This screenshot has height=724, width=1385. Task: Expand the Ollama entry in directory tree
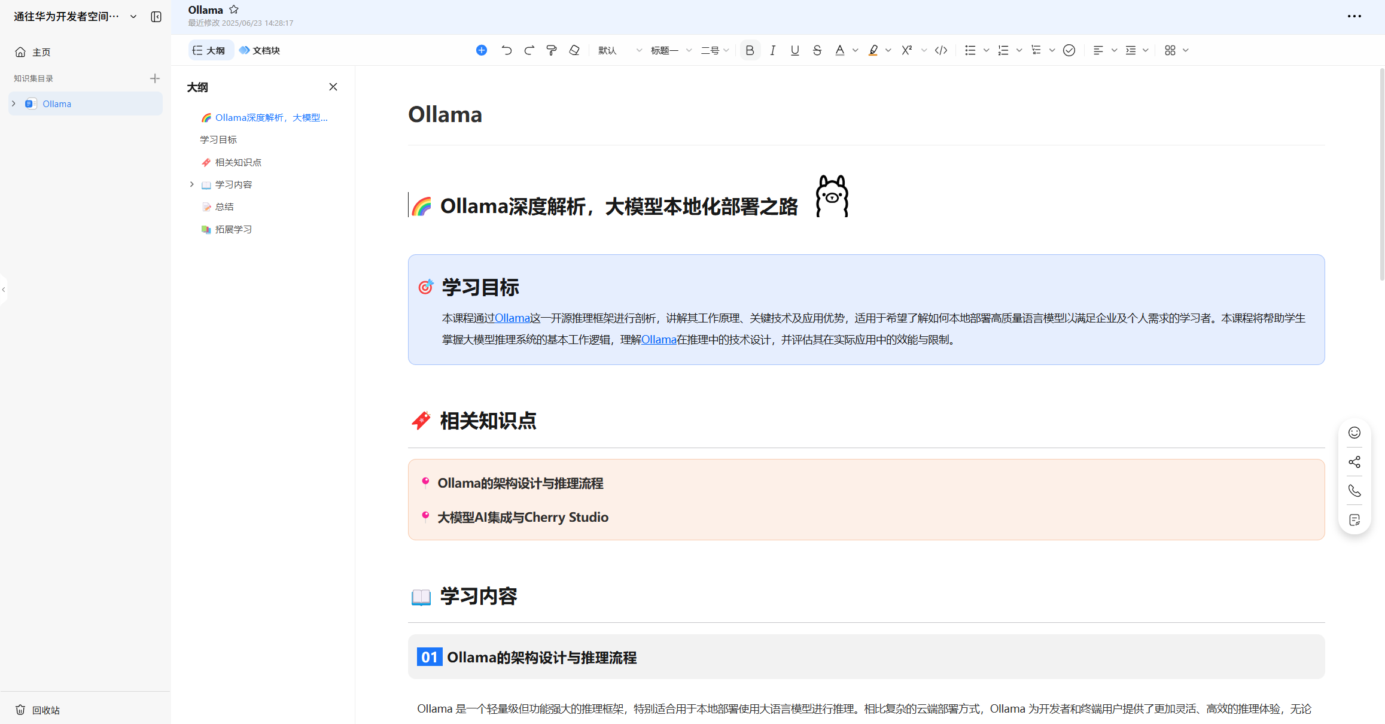click(x=14, y=104)
